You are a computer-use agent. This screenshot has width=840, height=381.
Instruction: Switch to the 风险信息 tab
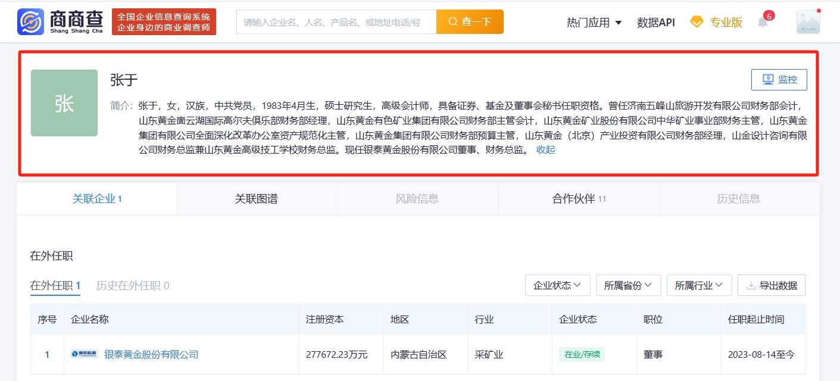pyautogui.click(x=417, y=199)
